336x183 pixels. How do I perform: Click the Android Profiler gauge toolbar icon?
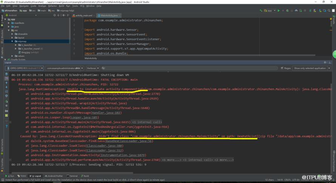click(296, 11)
